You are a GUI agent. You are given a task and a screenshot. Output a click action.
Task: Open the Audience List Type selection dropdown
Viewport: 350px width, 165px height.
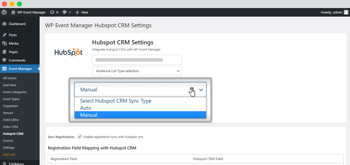click(x=137, y=71)
